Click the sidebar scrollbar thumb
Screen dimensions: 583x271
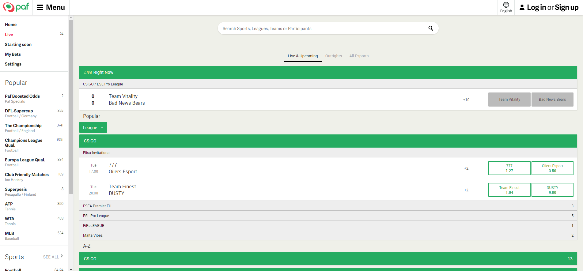click(71, 107)
